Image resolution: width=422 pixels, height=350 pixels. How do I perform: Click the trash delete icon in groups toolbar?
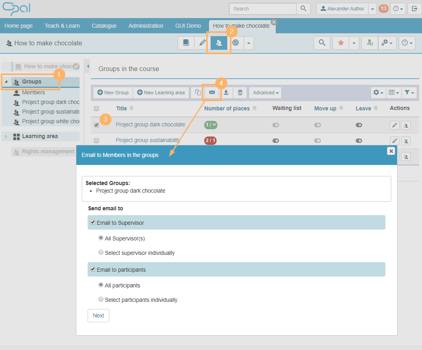240,93
